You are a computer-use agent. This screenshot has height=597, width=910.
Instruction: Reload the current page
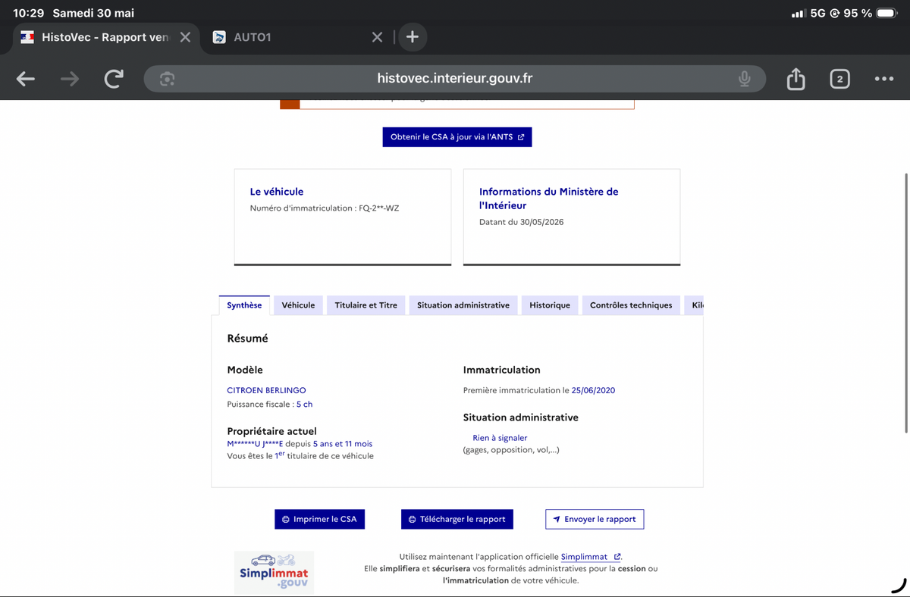(114, 79)
